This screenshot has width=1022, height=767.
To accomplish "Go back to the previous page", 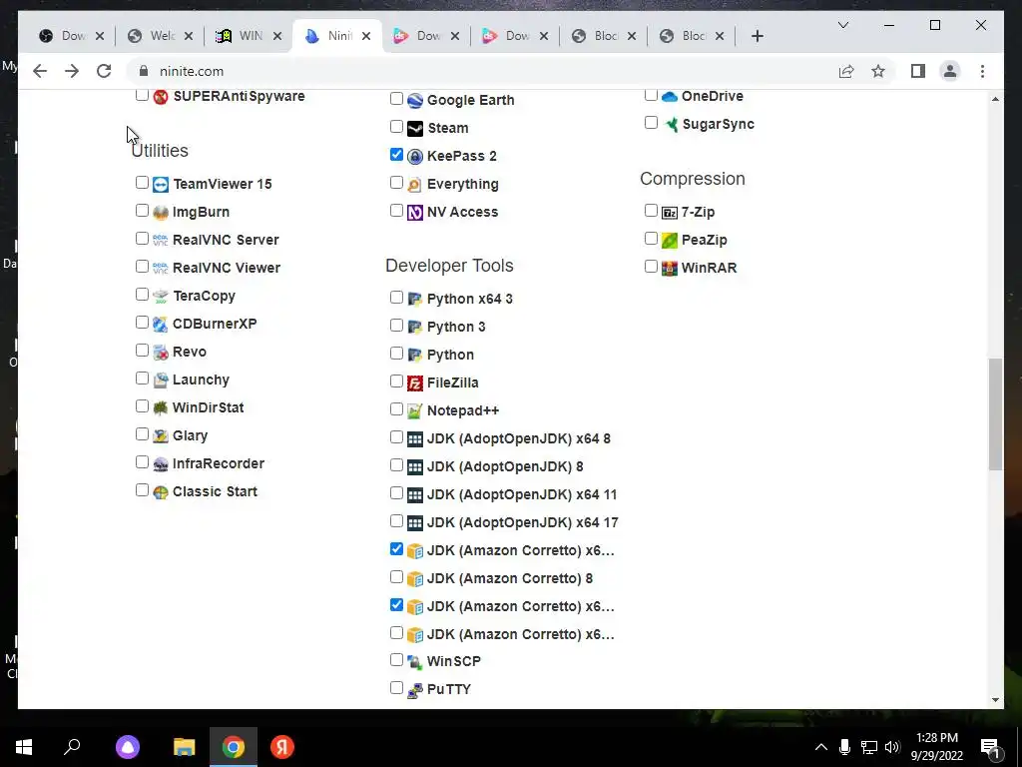I will pos(40,71).
